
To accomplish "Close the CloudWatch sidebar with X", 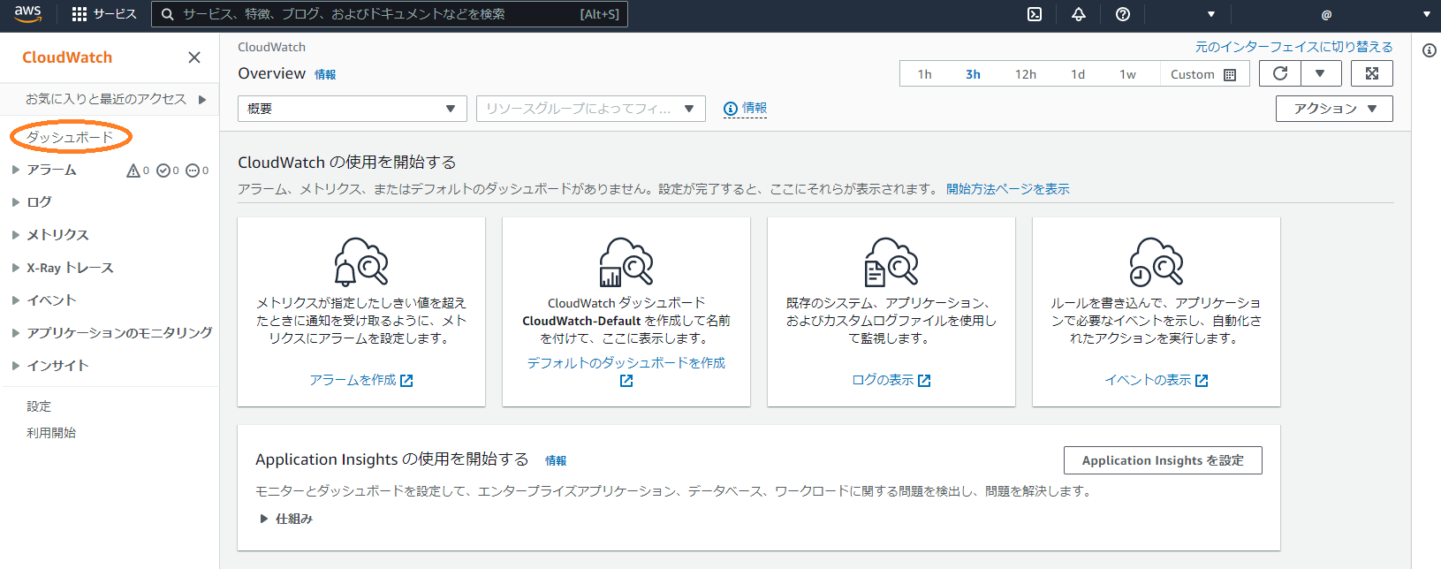I will [x=194, y=57].
